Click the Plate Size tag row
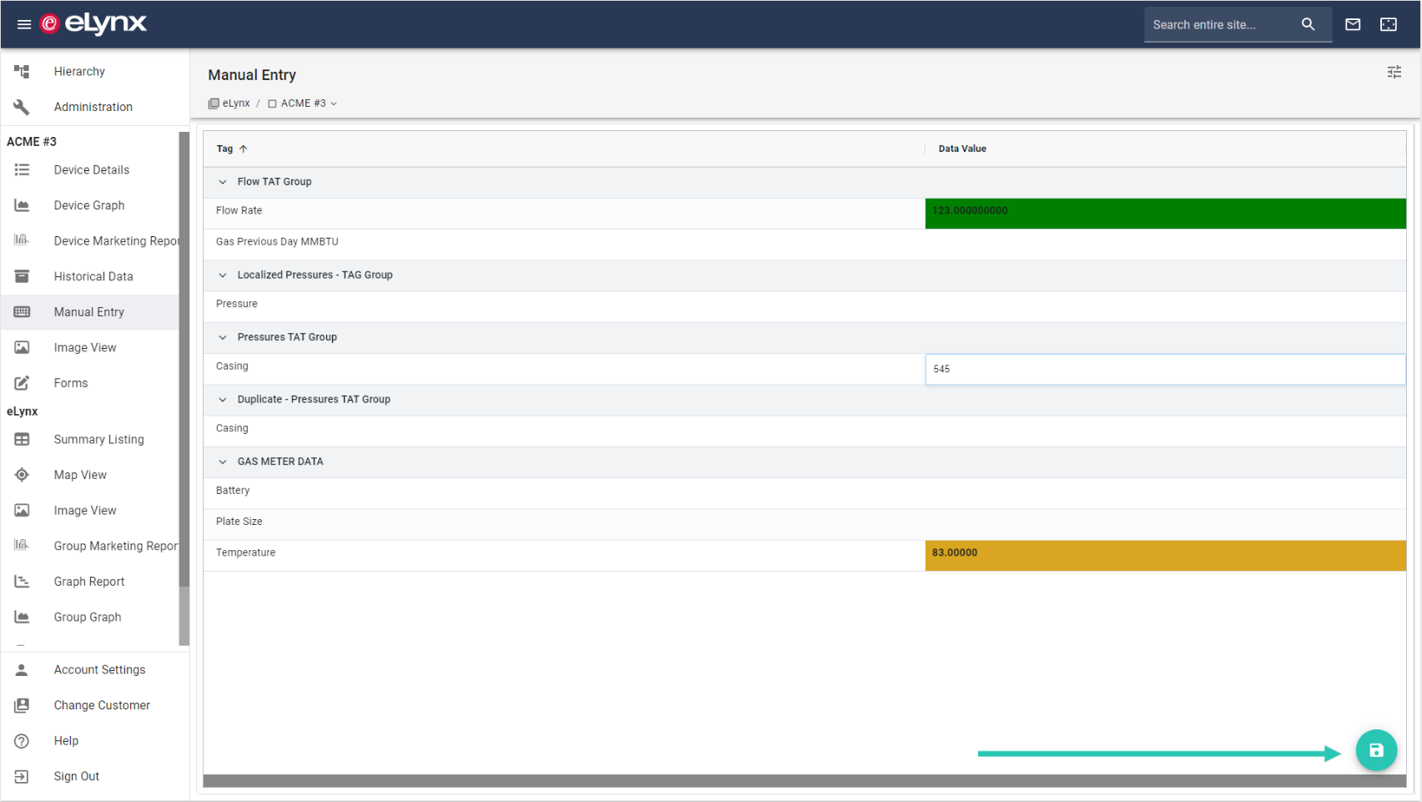 tap(804, 525)
